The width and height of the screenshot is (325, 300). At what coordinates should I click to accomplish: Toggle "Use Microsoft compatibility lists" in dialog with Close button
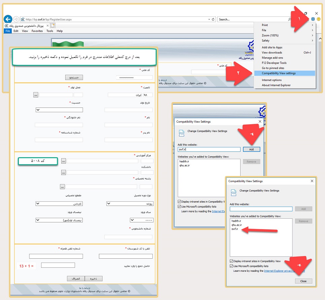click(x=231, y=266)
